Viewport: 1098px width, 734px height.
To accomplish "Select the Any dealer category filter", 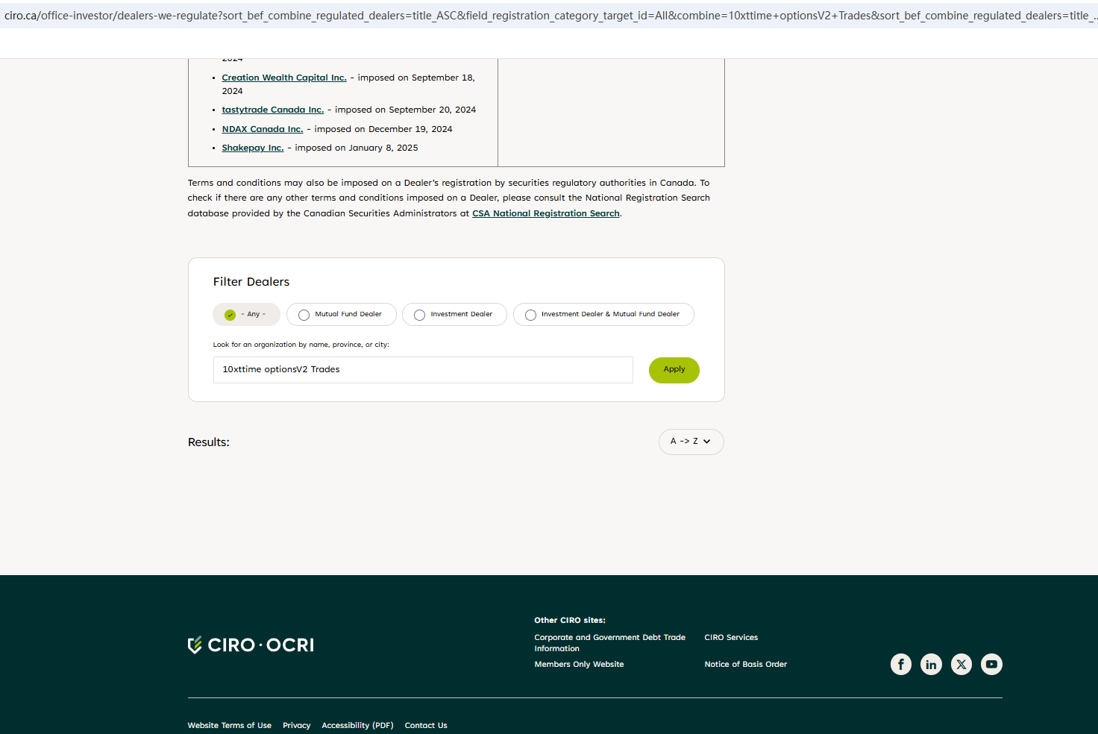I will click(247, 315).
